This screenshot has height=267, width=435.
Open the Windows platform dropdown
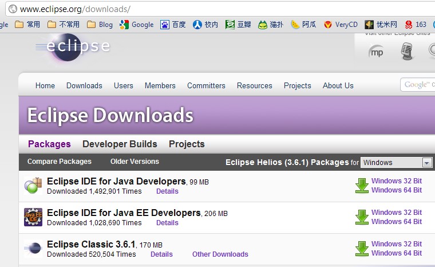coord(396,162)
